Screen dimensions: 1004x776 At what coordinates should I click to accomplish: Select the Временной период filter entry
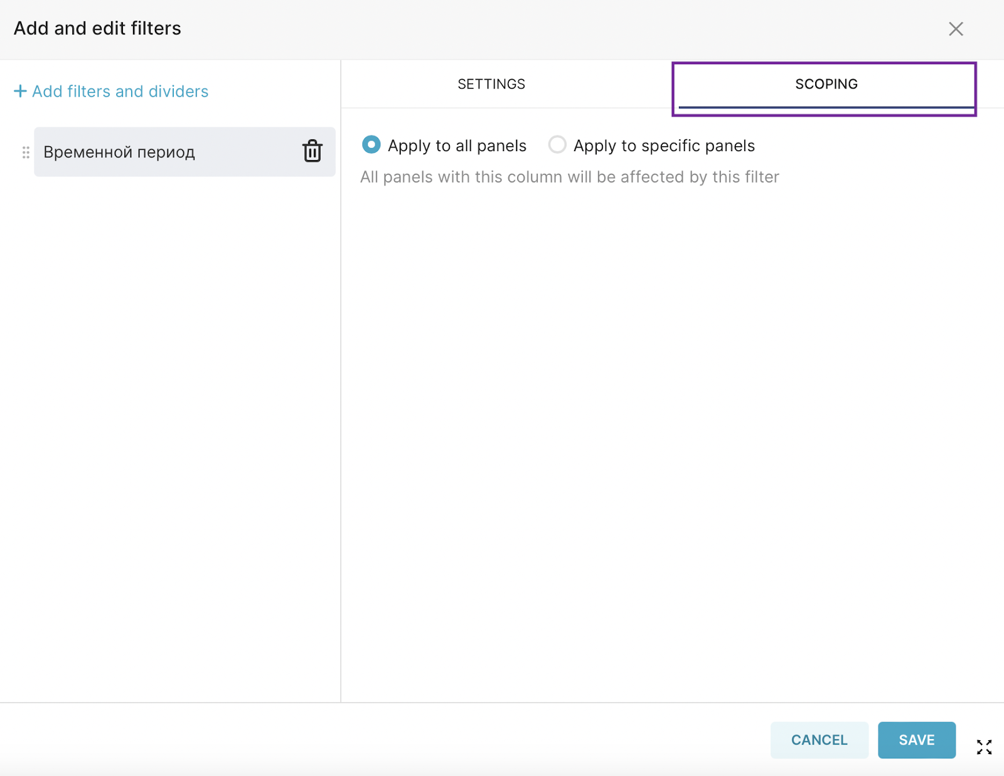coord(119,152)
